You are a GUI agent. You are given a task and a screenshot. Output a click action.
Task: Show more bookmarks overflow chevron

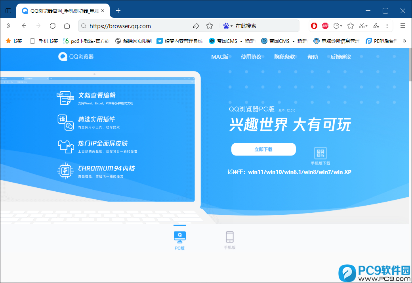coord(404,41)
